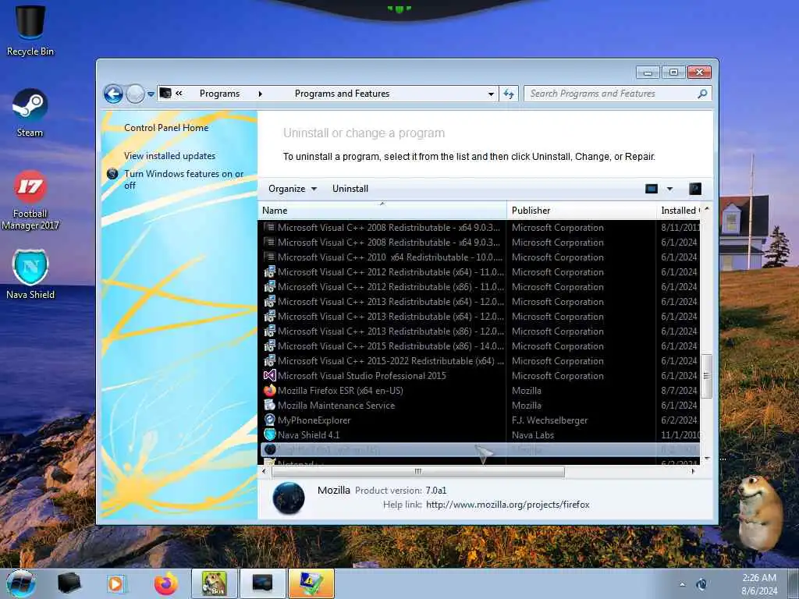The height and width of the screenshot is (599, 799).
Task: Select the Visual C++ 2010 x64 Redistributable row
Action: (479, 257)
